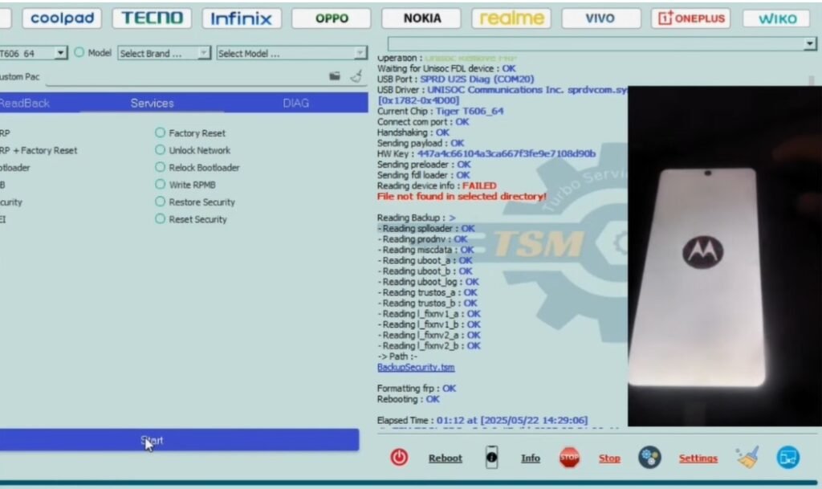Select the VIVO brand logo

600,18
